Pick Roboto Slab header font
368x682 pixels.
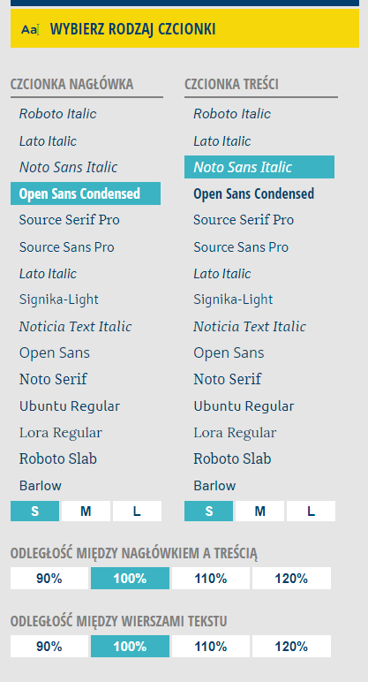58,458
